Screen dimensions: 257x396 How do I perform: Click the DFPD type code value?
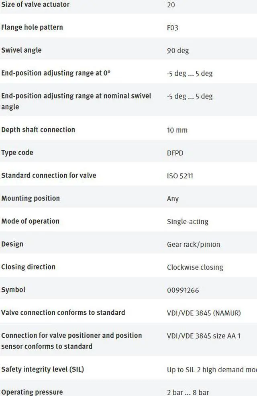coord(175,153)
